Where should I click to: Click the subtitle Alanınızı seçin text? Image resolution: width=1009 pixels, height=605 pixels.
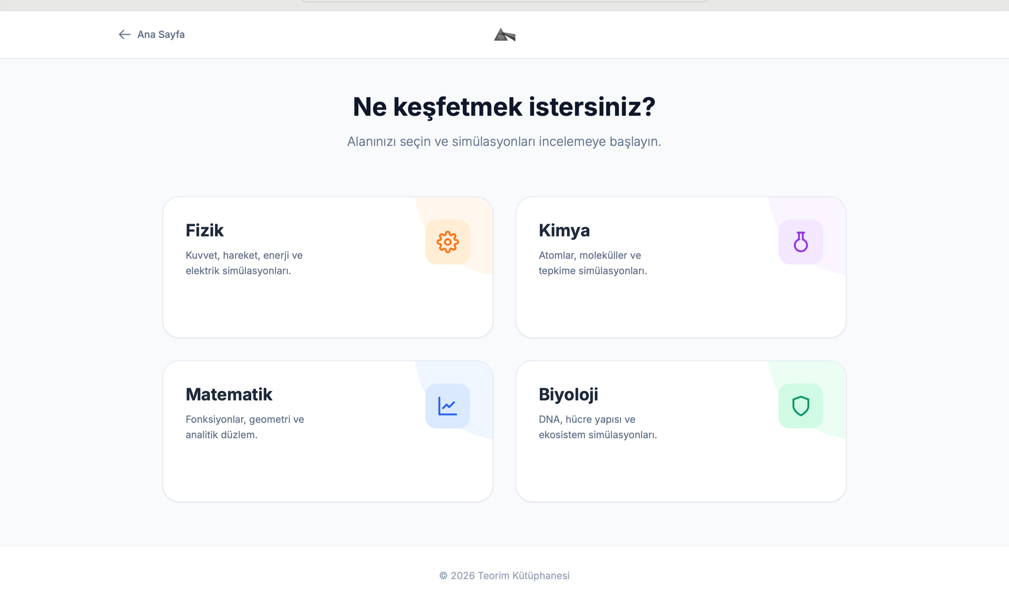504,142
